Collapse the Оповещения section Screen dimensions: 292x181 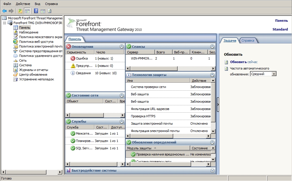pos(122,46)
